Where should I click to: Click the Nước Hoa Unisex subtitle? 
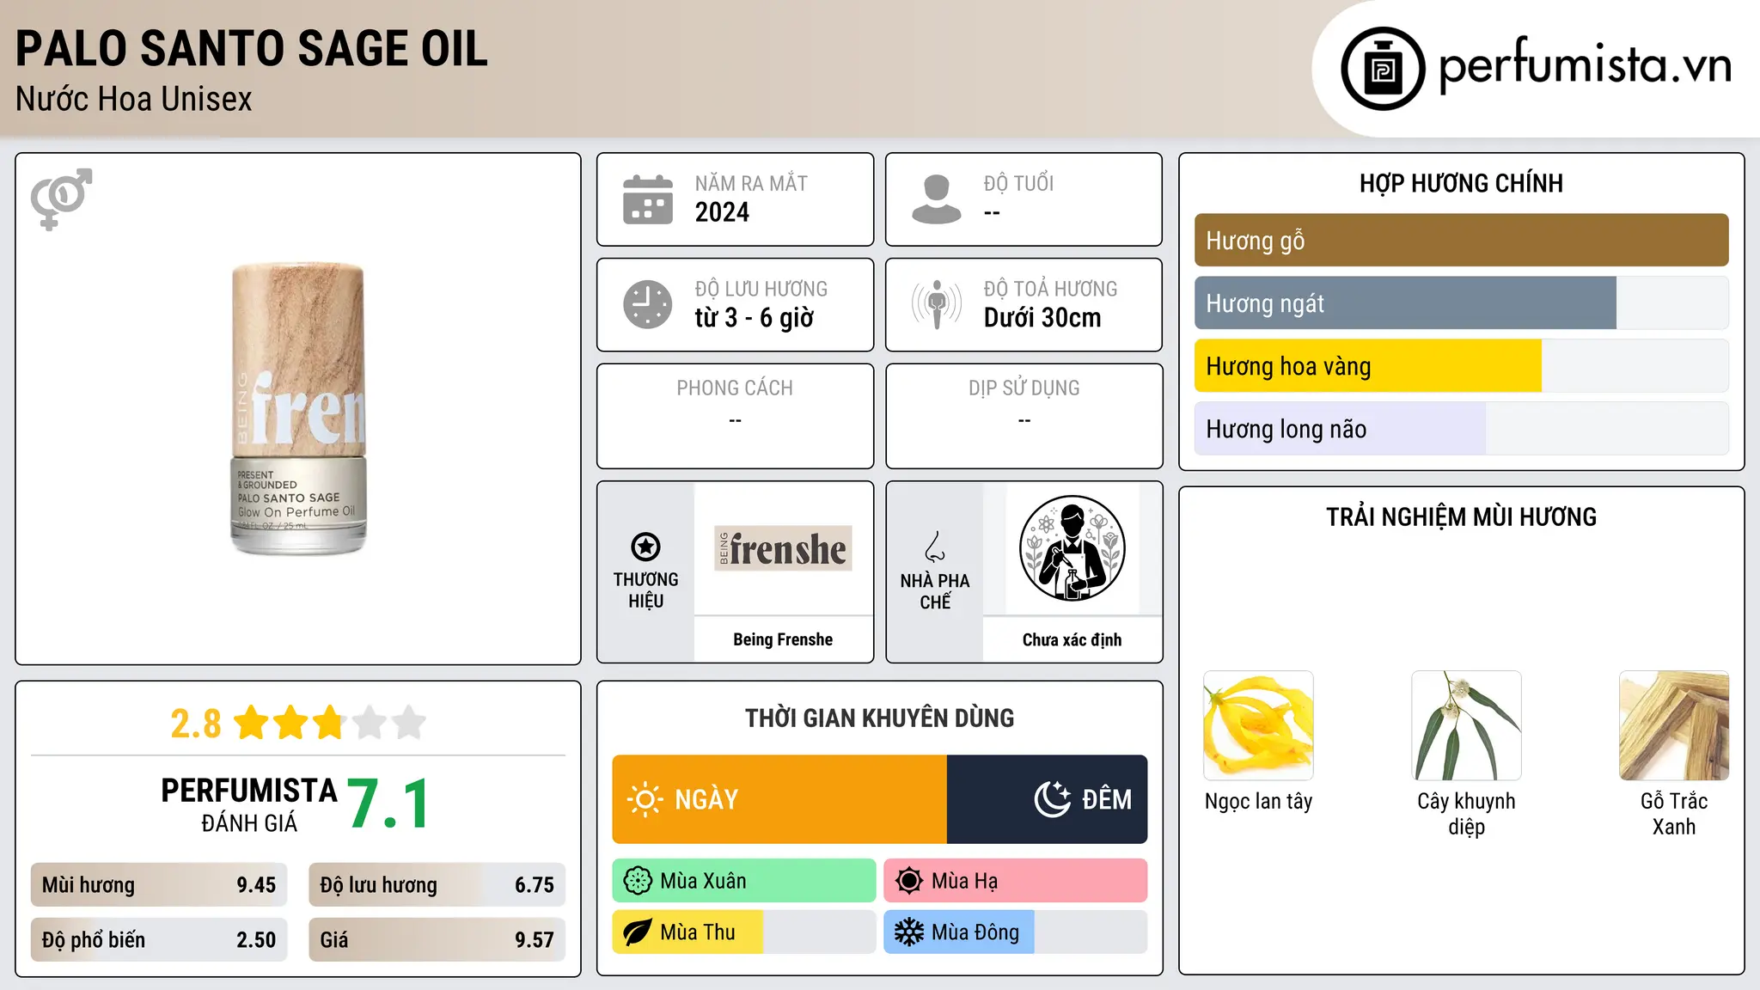134,99
